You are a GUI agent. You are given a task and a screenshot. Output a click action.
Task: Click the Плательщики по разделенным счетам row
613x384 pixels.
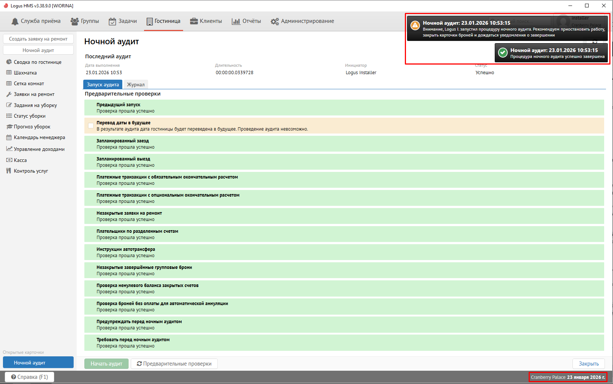click(x=344, y=234)
